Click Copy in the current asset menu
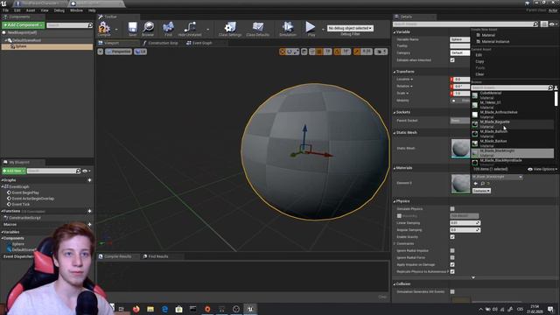 (479, 61)
